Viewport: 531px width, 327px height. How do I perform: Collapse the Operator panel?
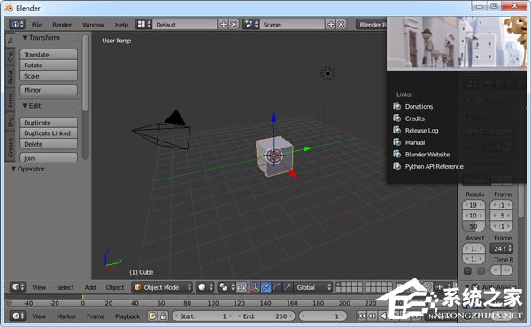pos(13,169)
